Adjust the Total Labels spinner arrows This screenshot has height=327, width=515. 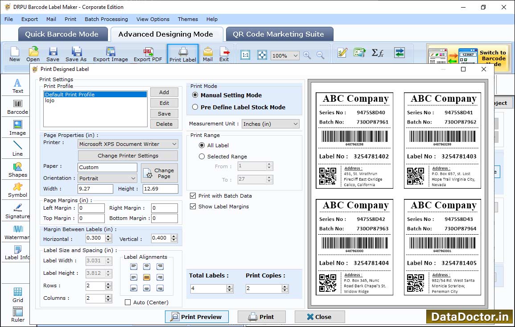[x=230, y=289]
